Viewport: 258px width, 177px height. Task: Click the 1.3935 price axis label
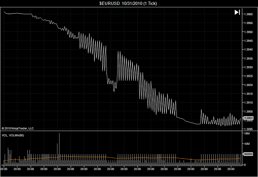249,58
